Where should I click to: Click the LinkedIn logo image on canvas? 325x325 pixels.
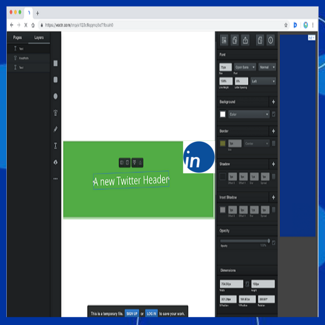(x=199, y=157)
